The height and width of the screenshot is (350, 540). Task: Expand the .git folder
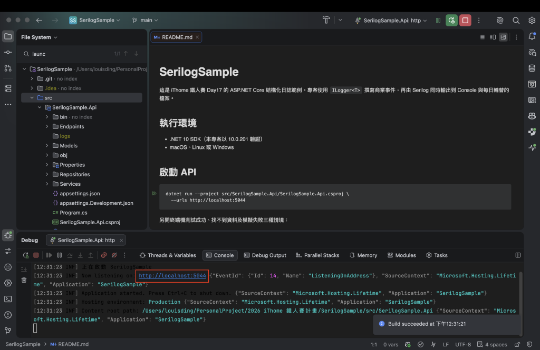pyautogui.click(x=32, y=79)
